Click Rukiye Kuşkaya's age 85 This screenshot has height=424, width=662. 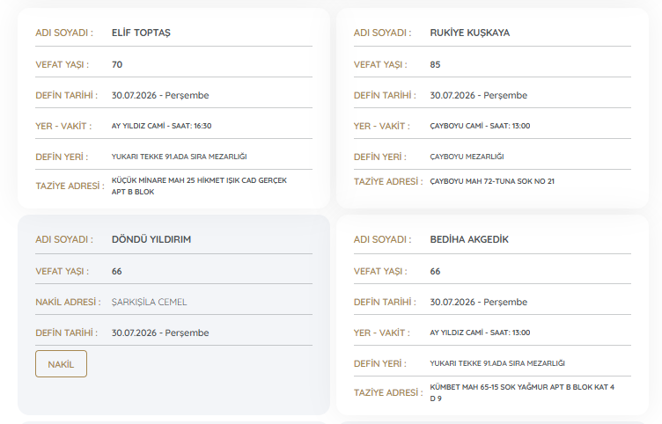pos(435,64)
